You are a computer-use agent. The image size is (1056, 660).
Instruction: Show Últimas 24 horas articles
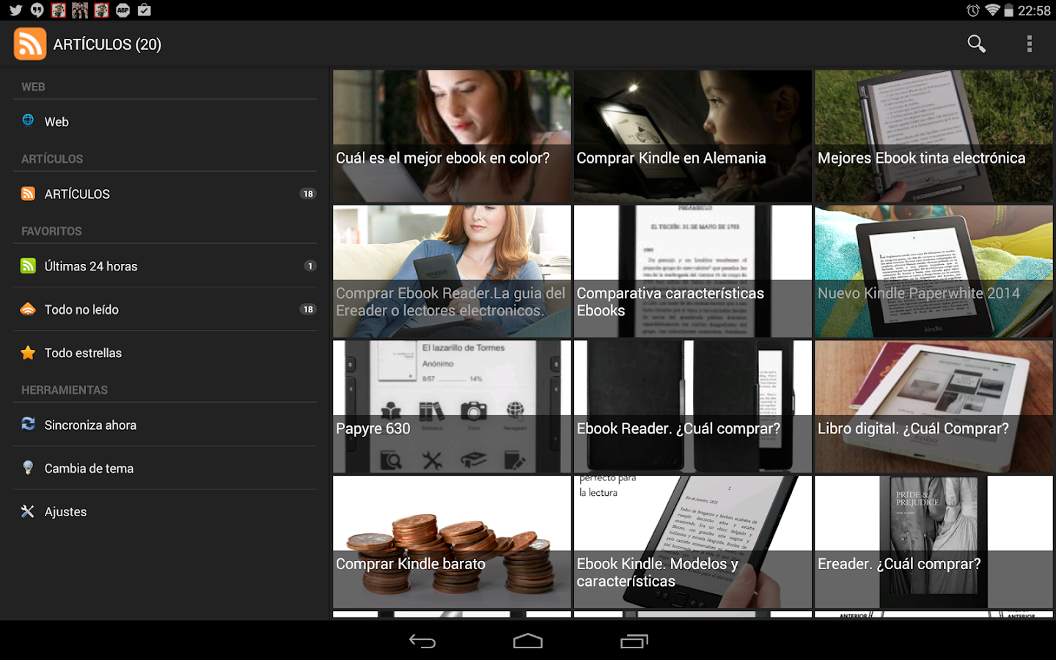pos(165,266)
